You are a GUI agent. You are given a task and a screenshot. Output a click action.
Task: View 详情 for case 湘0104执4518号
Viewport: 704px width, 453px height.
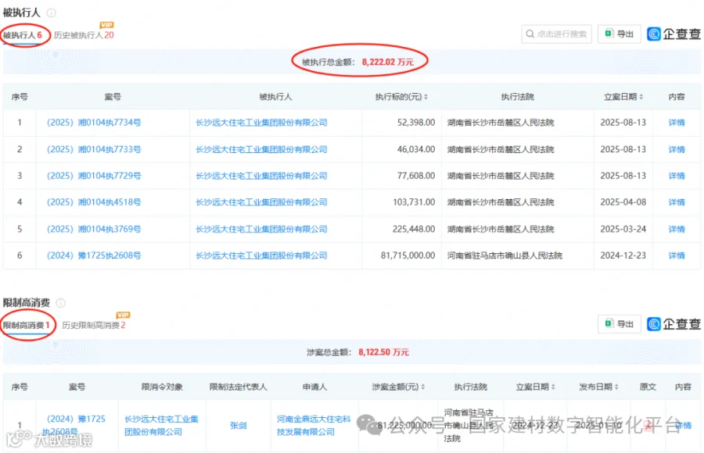point(676,202)
